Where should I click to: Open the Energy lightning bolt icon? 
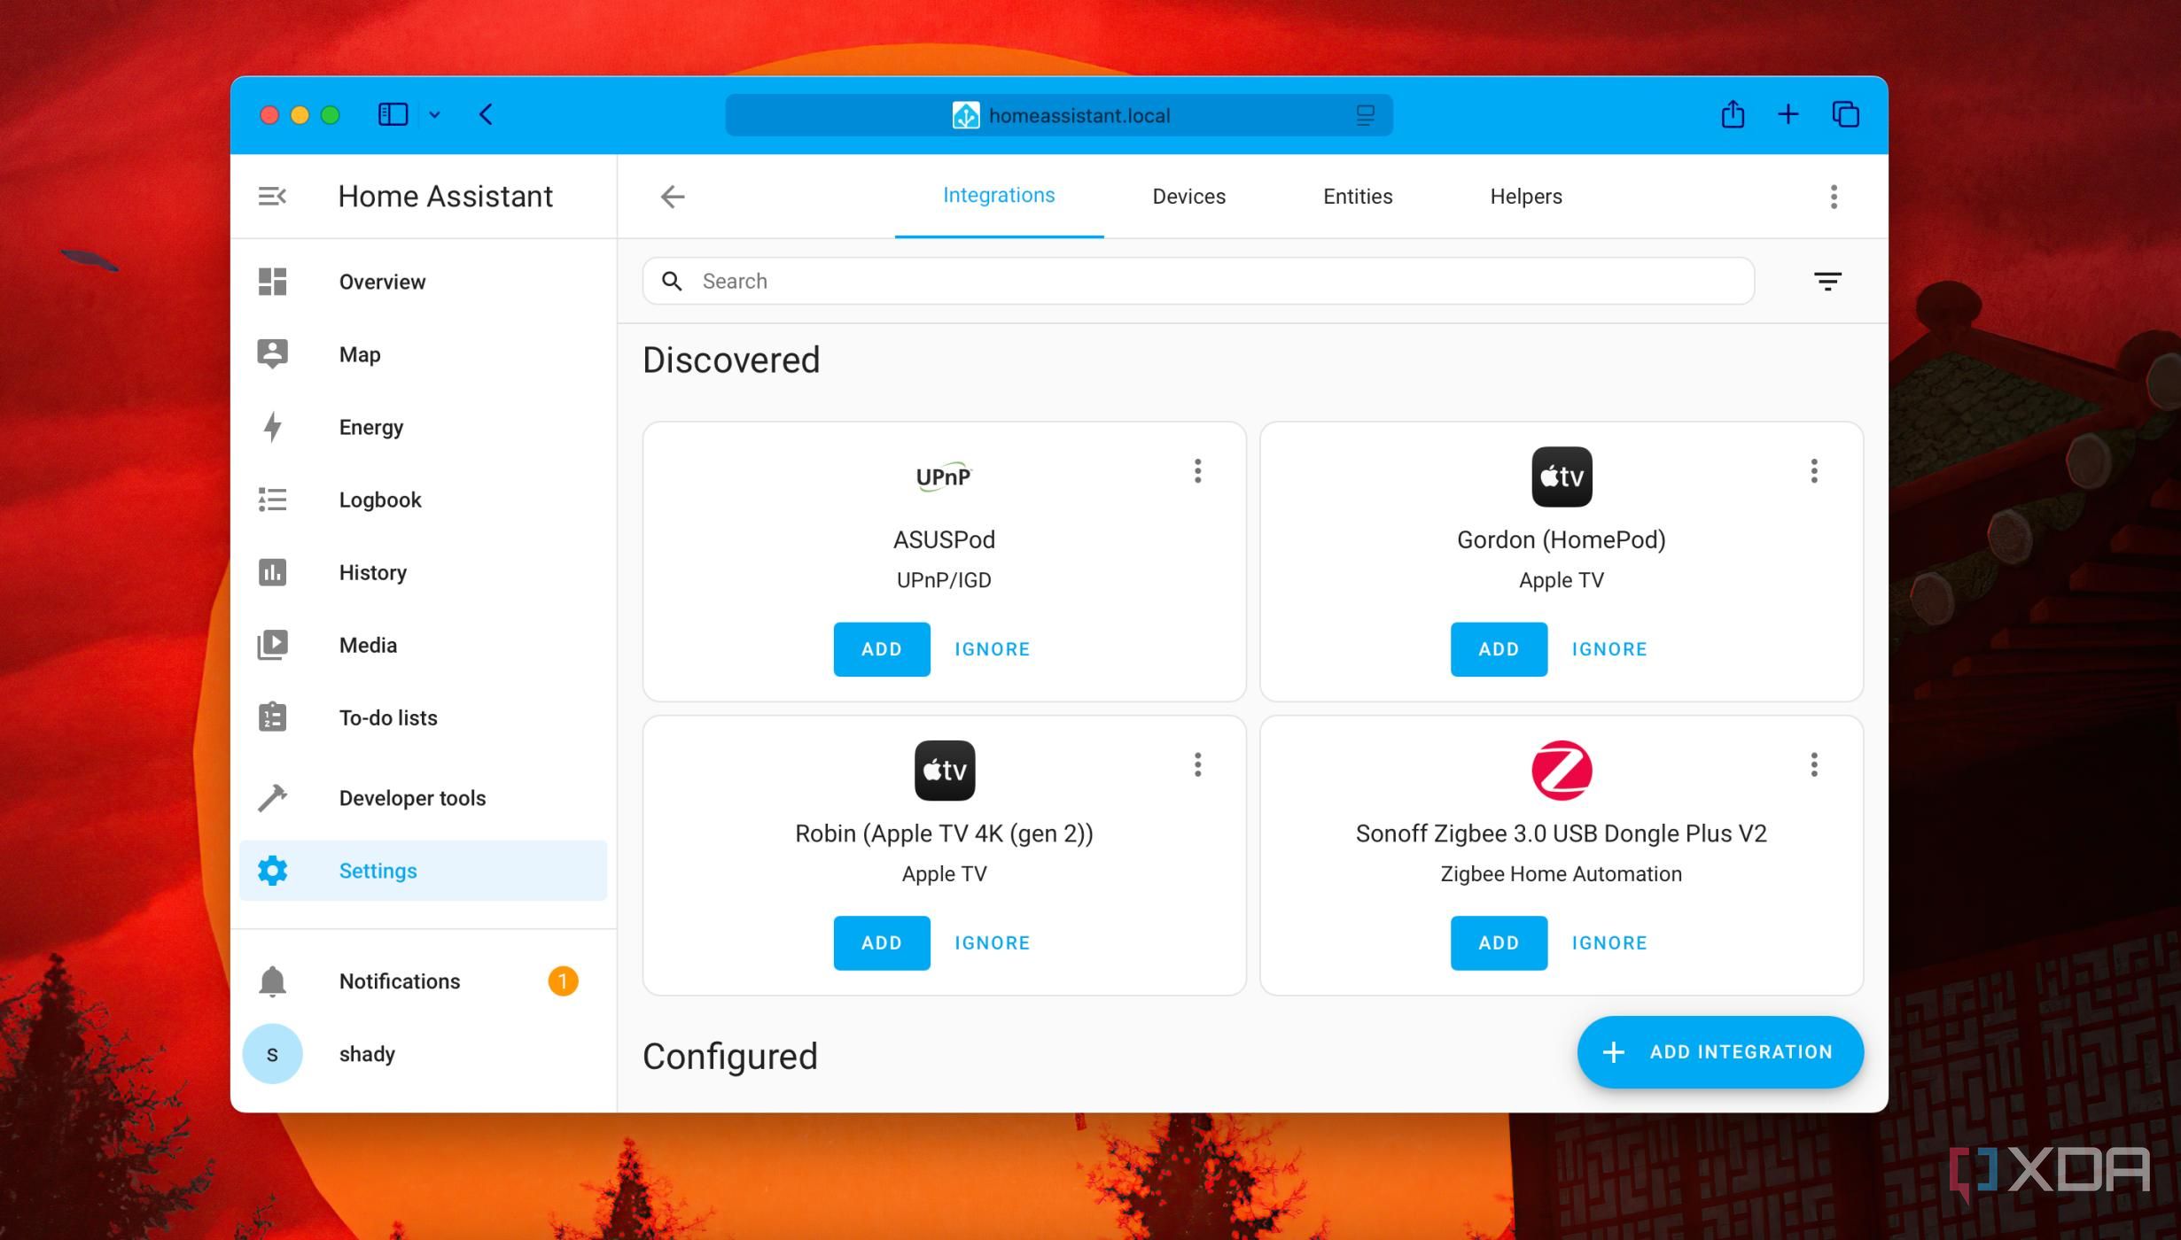[272, 427]
